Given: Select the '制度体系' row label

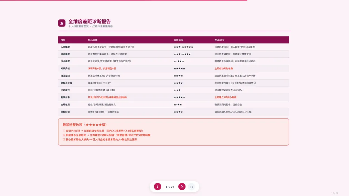Looking at the screenshot, I should [x=65, y=97].
